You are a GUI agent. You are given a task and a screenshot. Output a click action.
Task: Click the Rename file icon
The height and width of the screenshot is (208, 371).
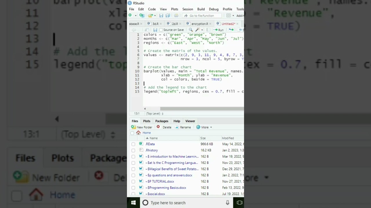pos(177,127)
